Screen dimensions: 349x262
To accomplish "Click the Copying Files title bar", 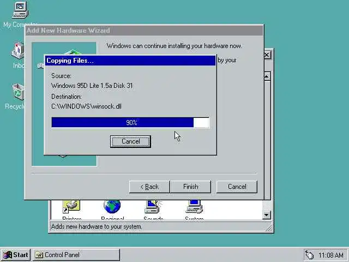I will click(x=130, y=61).
